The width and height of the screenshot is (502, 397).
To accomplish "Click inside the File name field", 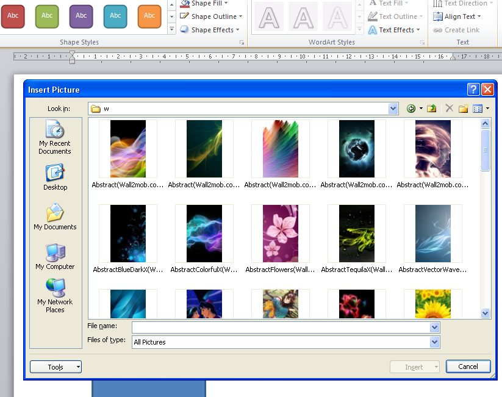I will [x=281, y=327].
